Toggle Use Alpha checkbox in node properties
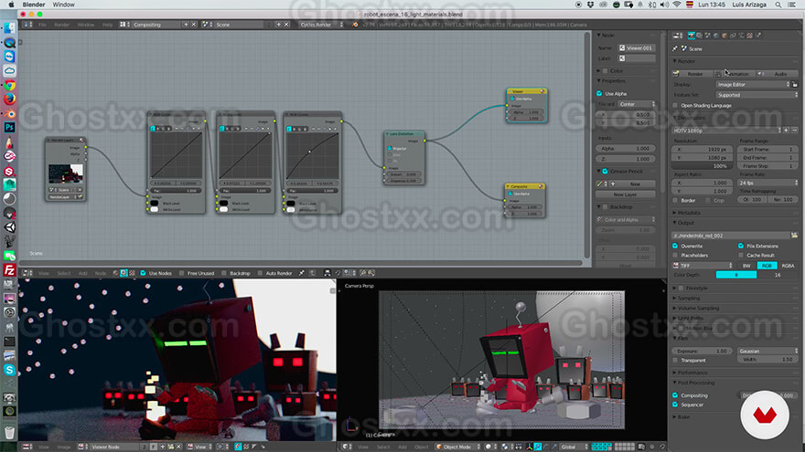 [x=600, y=94]
